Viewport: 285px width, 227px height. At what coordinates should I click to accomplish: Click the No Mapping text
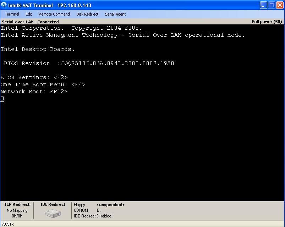pos(17,210)
